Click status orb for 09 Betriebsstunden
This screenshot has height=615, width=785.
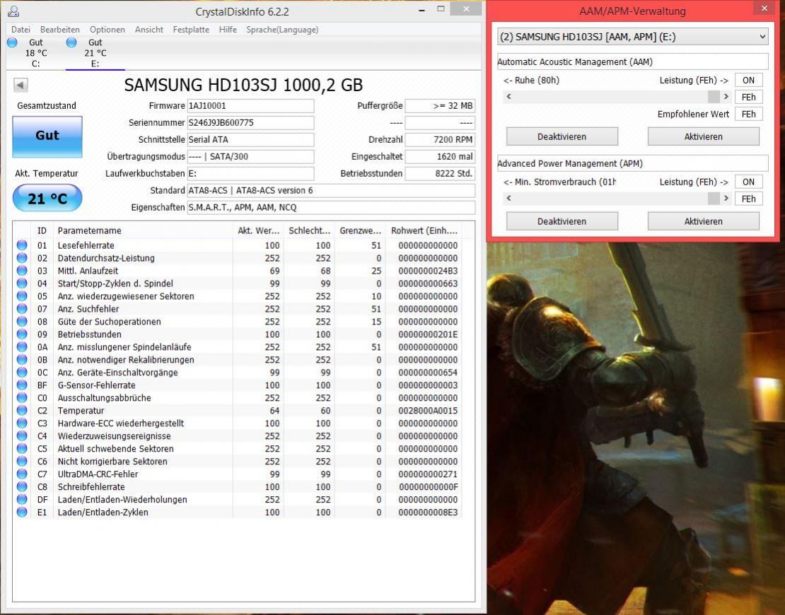coord(22,334)
